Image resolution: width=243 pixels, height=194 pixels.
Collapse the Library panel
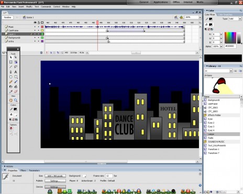[x=207, y=66]
